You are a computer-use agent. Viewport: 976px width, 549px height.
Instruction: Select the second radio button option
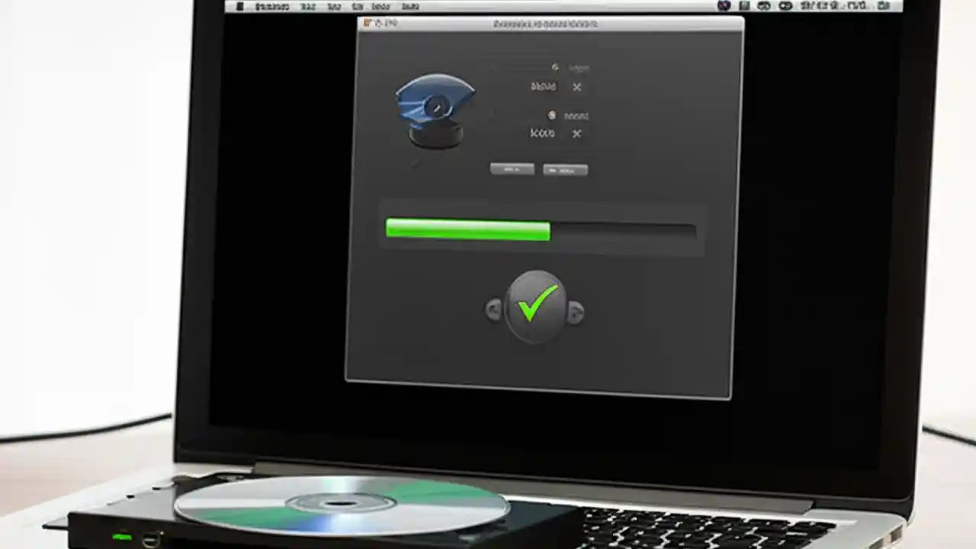[552, 114]
